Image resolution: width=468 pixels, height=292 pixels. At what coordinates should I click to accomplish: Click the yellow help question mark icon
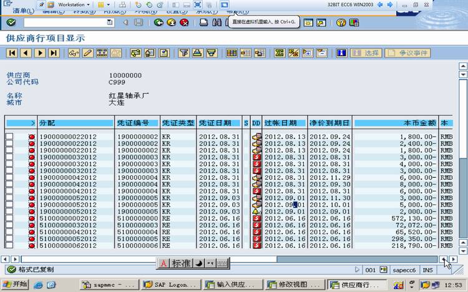click(x=341, y=22)
